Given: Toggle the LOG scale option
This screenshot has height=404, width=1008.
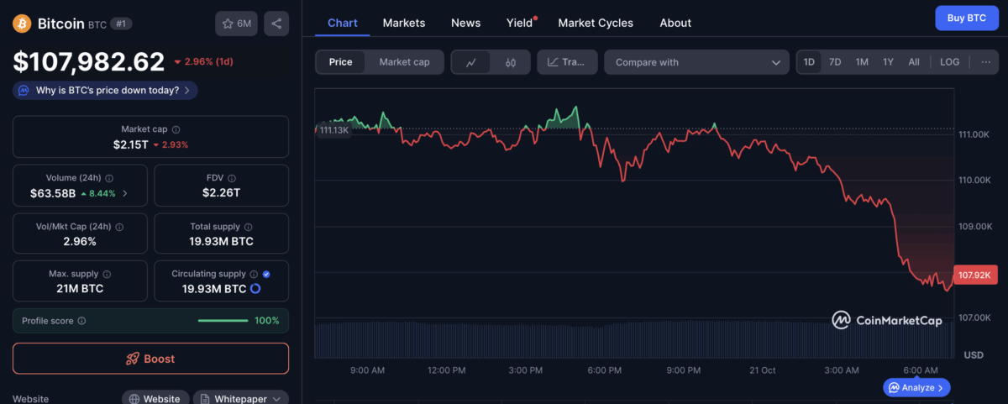Looking at the screenshot, I should pyautogui.click(x=949, y=62).
